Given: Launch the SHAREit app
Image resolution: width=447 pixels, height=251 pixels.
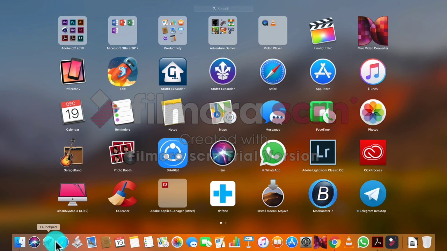Looking at the screenshot, I should 173,153.
